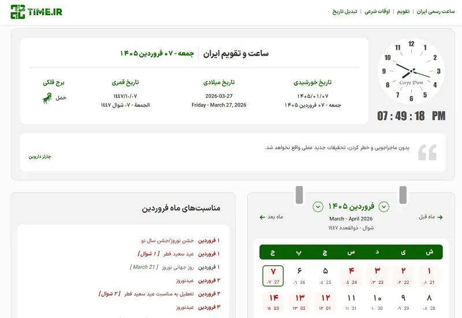This screenshot has width=462, height=318.
Task: Select day ۶ in calendar
Action: [299, 276]
